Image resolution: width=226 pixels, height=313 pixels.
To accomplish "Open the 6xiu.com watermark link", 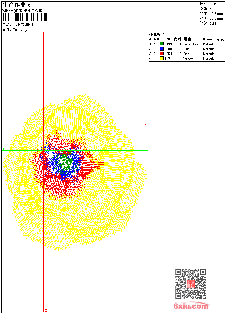I will click(x=191, y=306).
